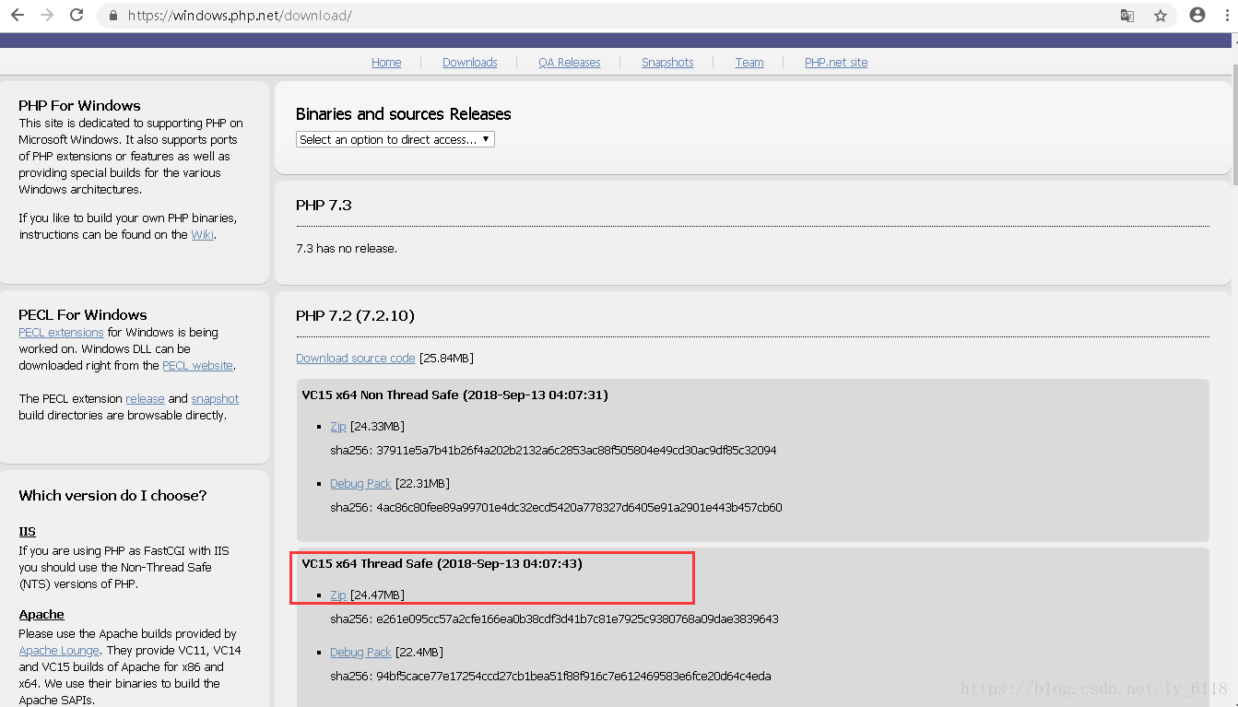
Task: Select the 'Which version do I choose?' heading
Action: click(112, 496)
